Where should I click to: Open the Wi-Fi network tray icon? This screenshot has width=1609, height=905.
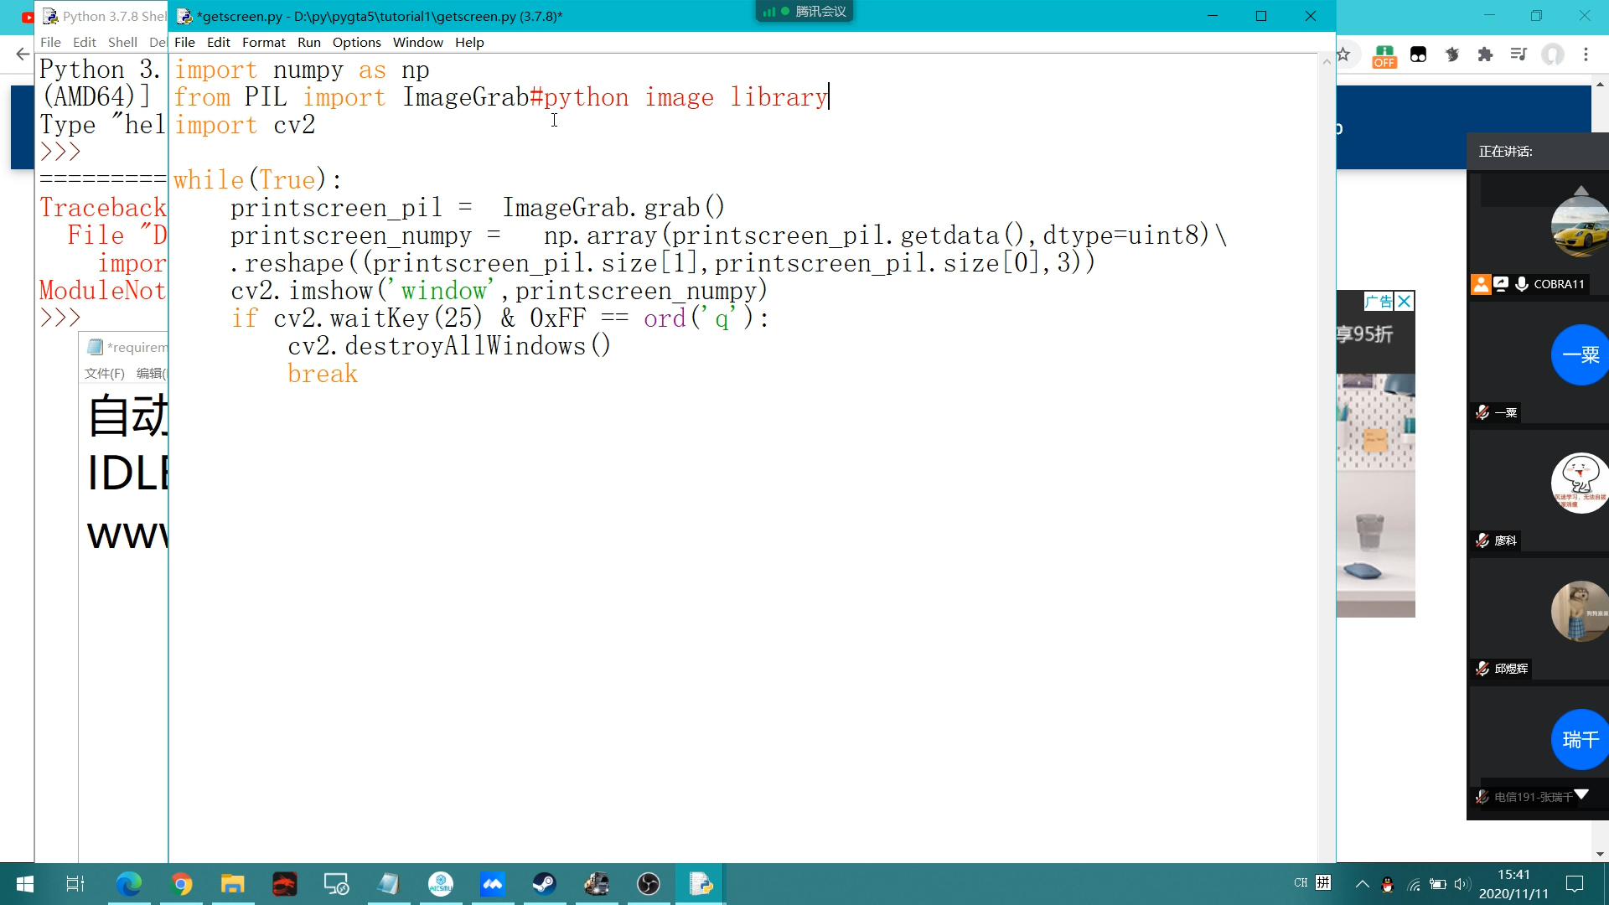[1414, 884]
